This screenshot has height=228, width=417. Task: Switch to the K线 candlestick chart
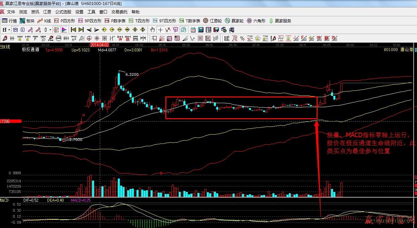point(44,21)
